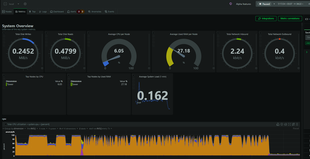
Task: Show chart info icon on CPU utilization
Action: coord(282,124)
